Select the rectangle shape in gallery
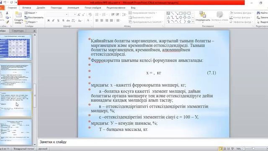 click(180, 13)
